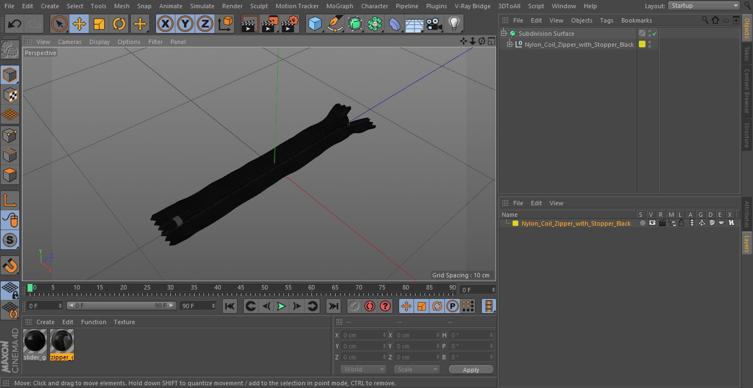The width and height of the screenshot is (753, 388).
Task: Open Edit Render Settings
Action: [290, 24]
